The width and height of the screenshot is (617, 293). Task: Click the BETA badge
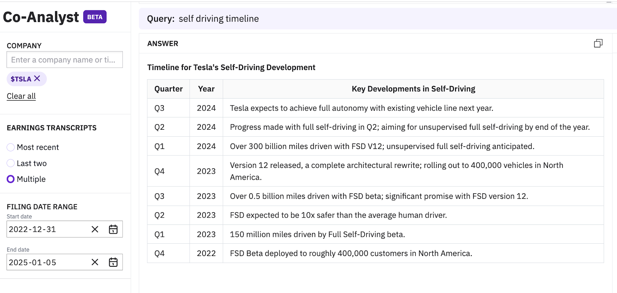tap(95, 17)
